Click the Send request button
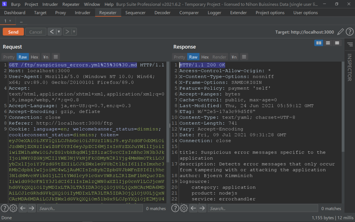This screenshot has height=222, width=355. (13, 32)
